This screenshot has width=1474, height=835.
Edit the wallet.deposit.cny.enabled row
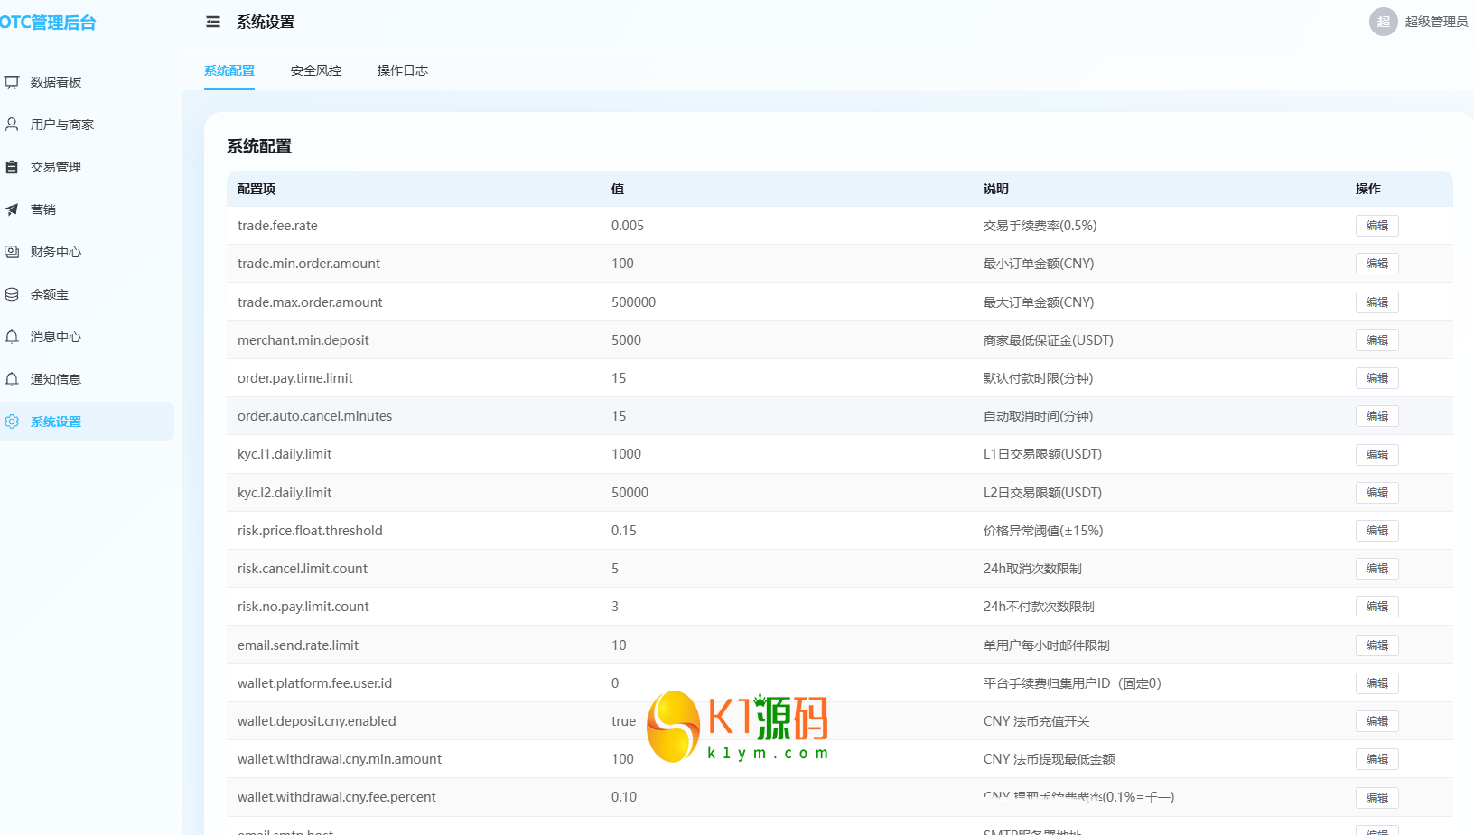point(1376,721)
